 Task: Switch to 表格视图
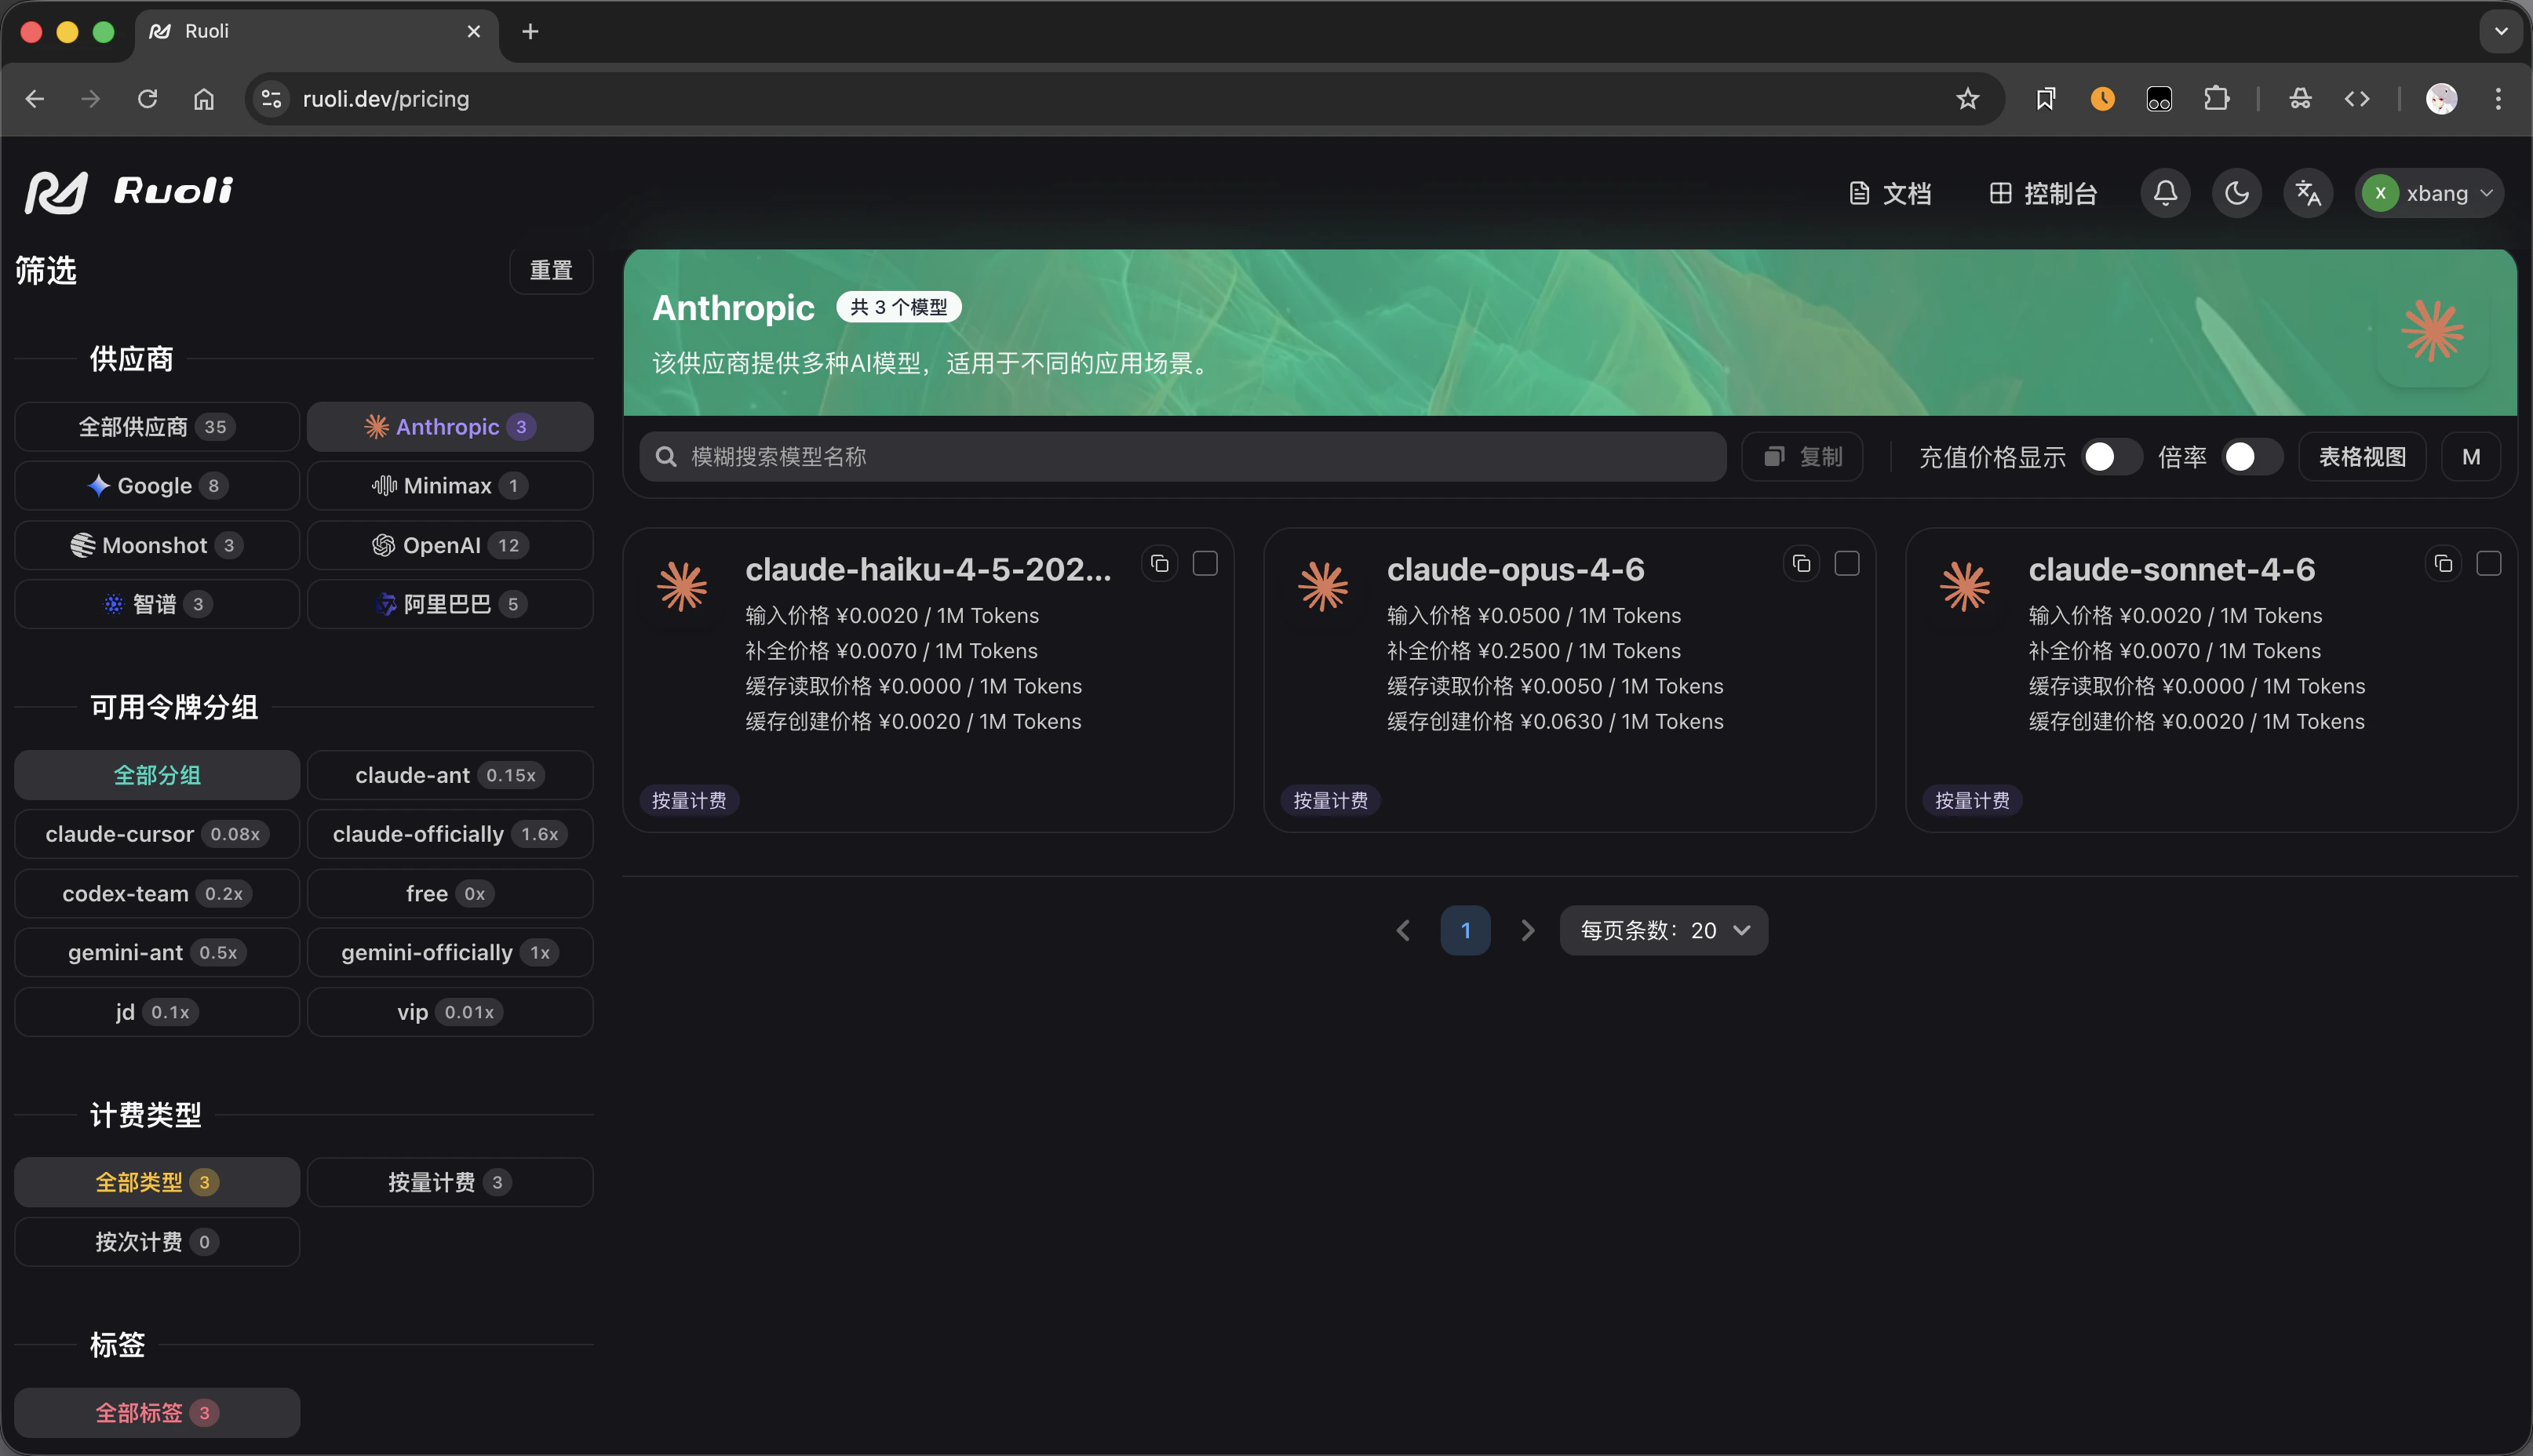coord(2362,457)
